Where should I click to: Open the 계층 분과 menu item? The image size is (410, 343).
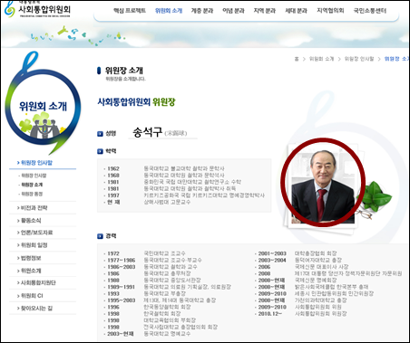point(202,11)
